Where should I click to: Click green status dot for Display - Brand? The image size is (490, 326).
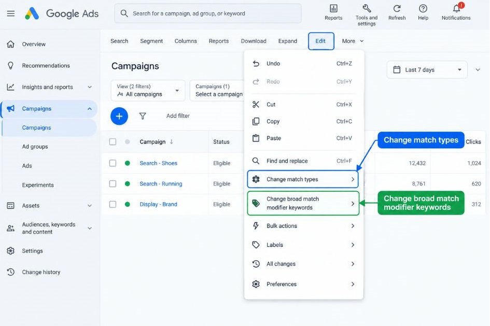click(x=127, y=204)
